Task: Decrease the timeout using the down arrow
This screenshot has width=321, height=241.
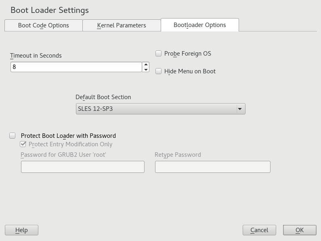Action: point(146,69)
